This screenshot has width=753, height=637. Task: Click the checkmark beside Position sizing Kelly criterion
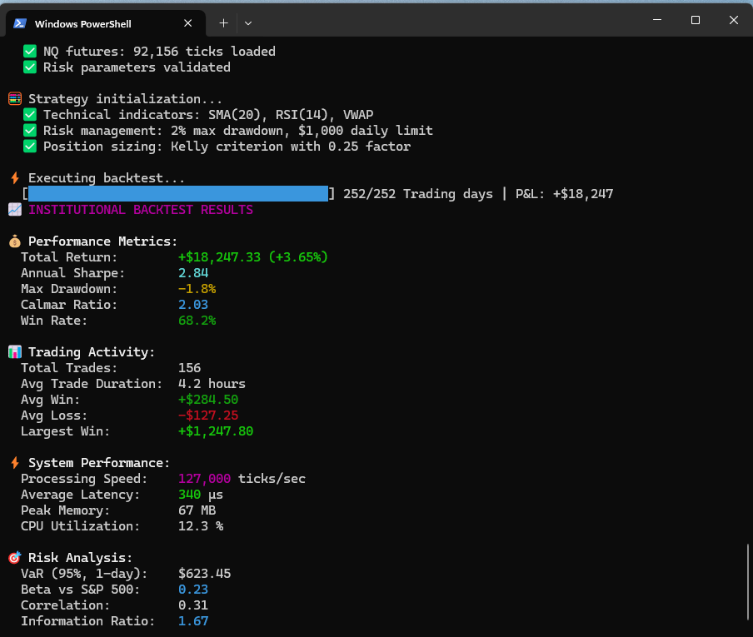pos(29,146)
